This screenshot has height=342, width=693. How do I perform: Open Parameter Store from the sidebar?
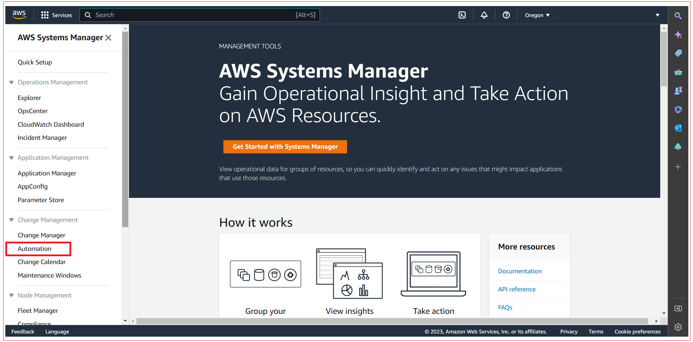(41, 200)
